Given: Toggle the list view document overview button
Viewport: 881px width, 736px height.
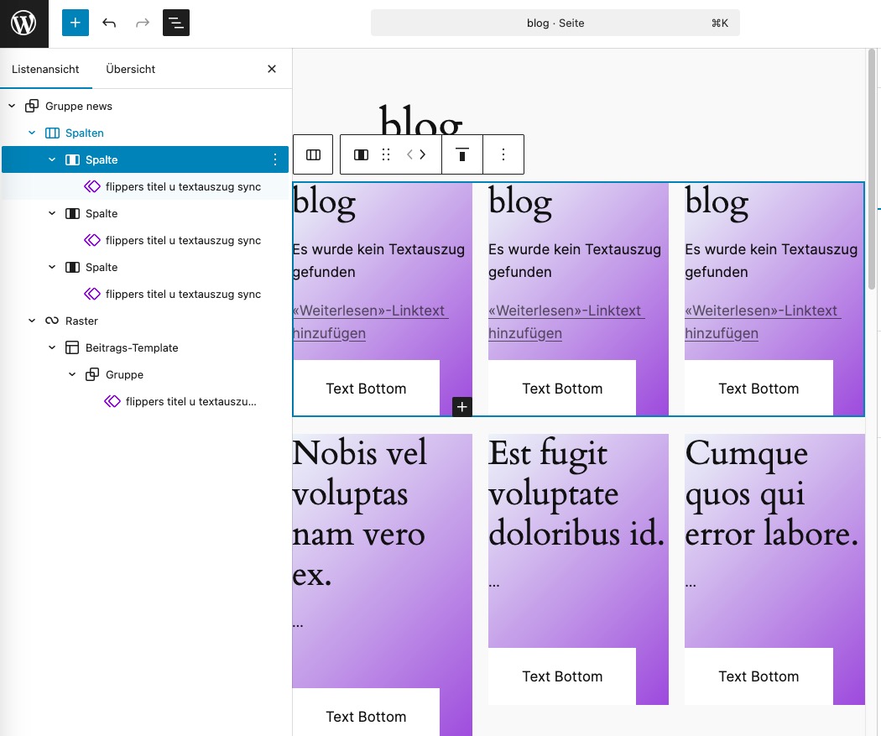Looking at the screenshot, I should pos(176,23).
